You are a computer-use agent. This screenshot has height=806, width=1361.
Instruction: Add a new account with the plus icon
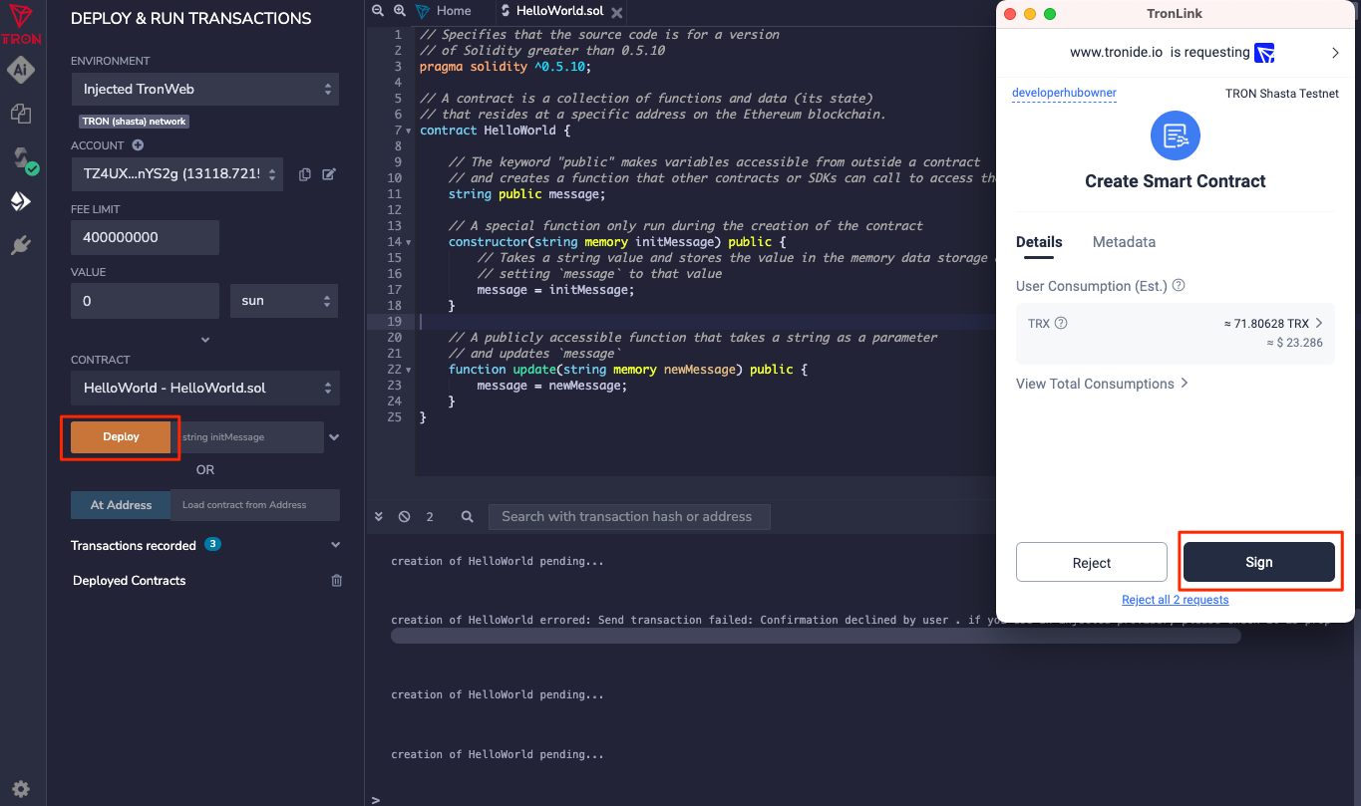pyautogui.click(x=138, y=145)
